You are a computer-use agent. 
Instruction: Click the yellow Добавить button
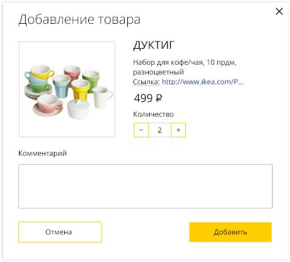(230, 232)
